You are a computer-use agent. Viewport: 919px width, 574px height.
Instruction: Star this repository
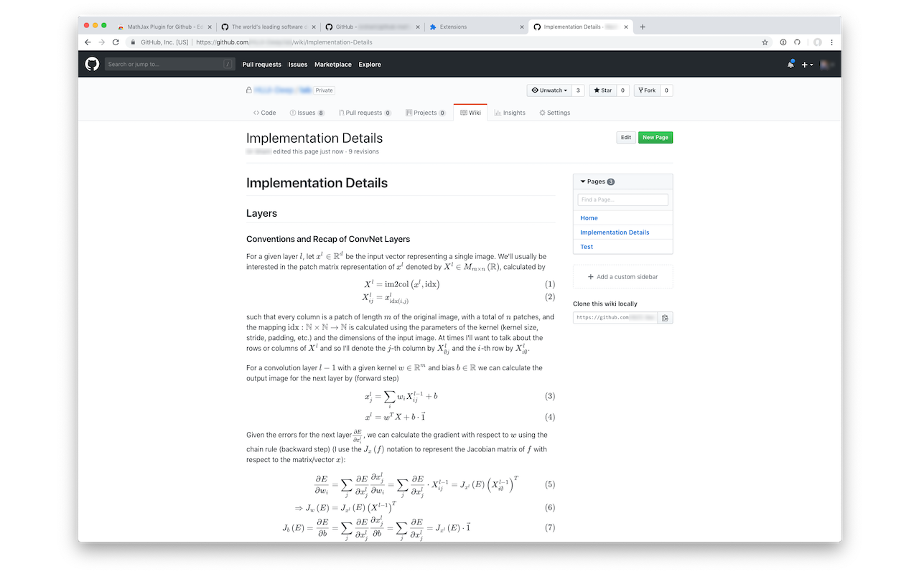[602, 90]
